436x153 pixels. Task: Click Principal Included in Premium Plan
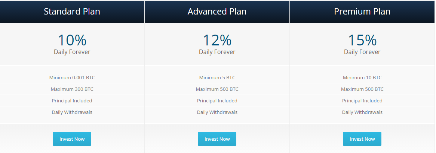click(362, 101)
